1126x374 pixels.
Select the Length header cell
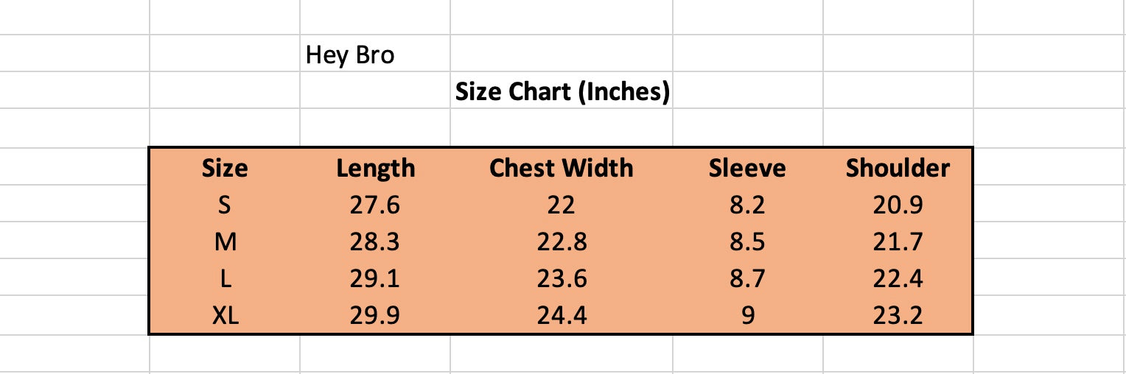coord(375,167)
